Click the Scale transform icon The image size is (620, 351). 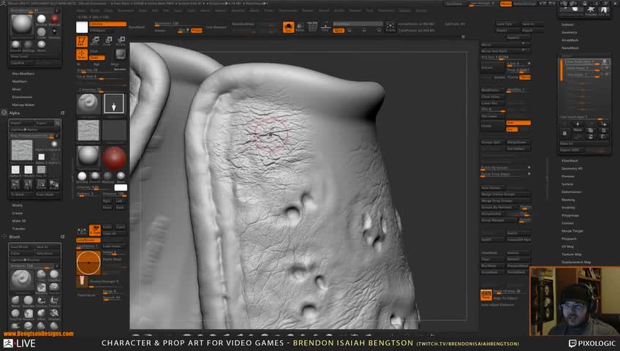108,41
